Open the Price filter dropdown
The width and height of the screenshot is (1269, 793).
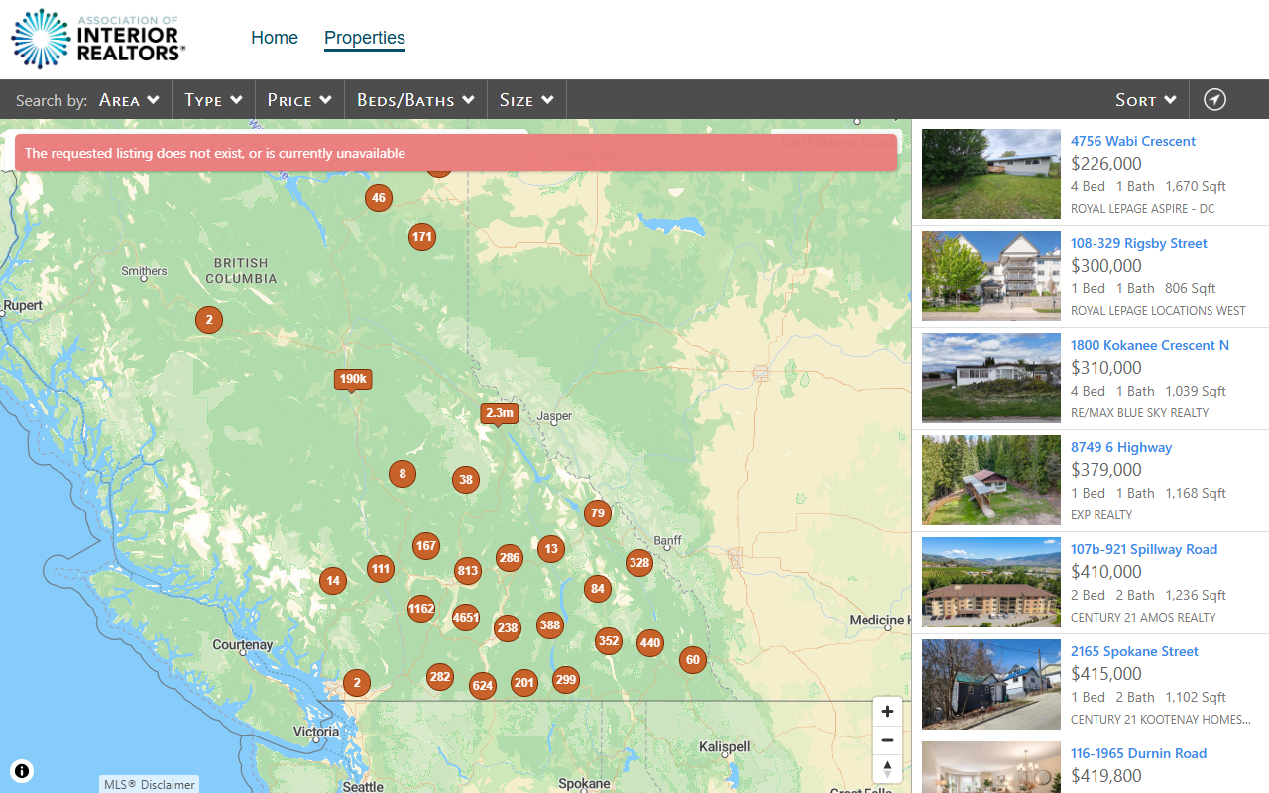pos(300,100)
